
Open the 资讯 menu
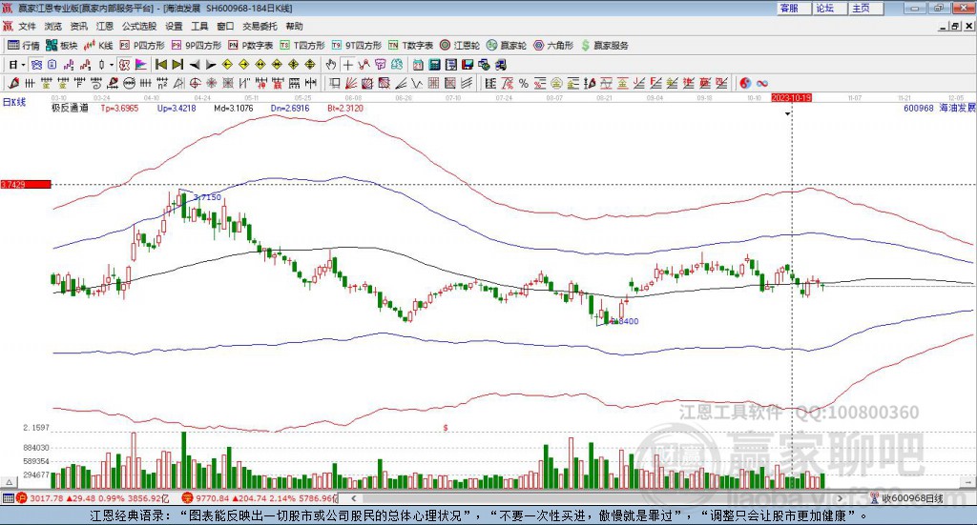[x=78, y=26]
